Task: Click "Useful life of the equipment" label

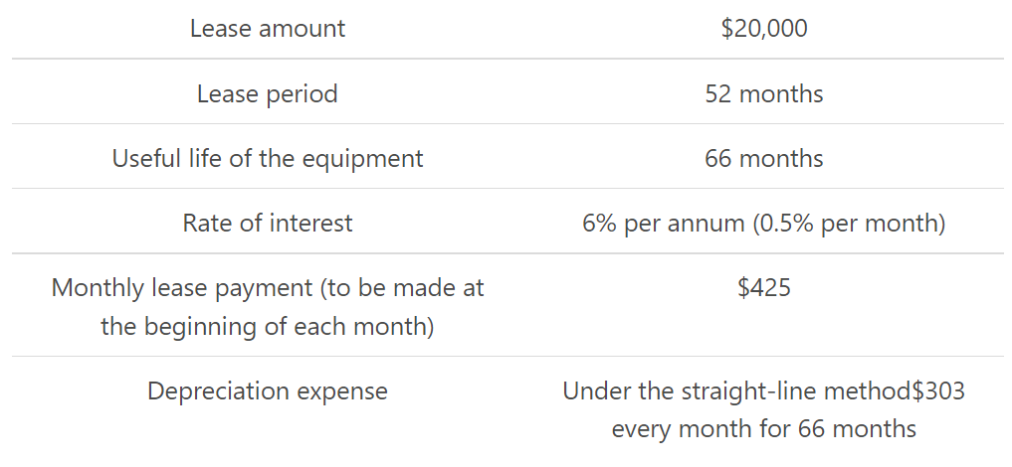Action: click(x=268, y=159)
